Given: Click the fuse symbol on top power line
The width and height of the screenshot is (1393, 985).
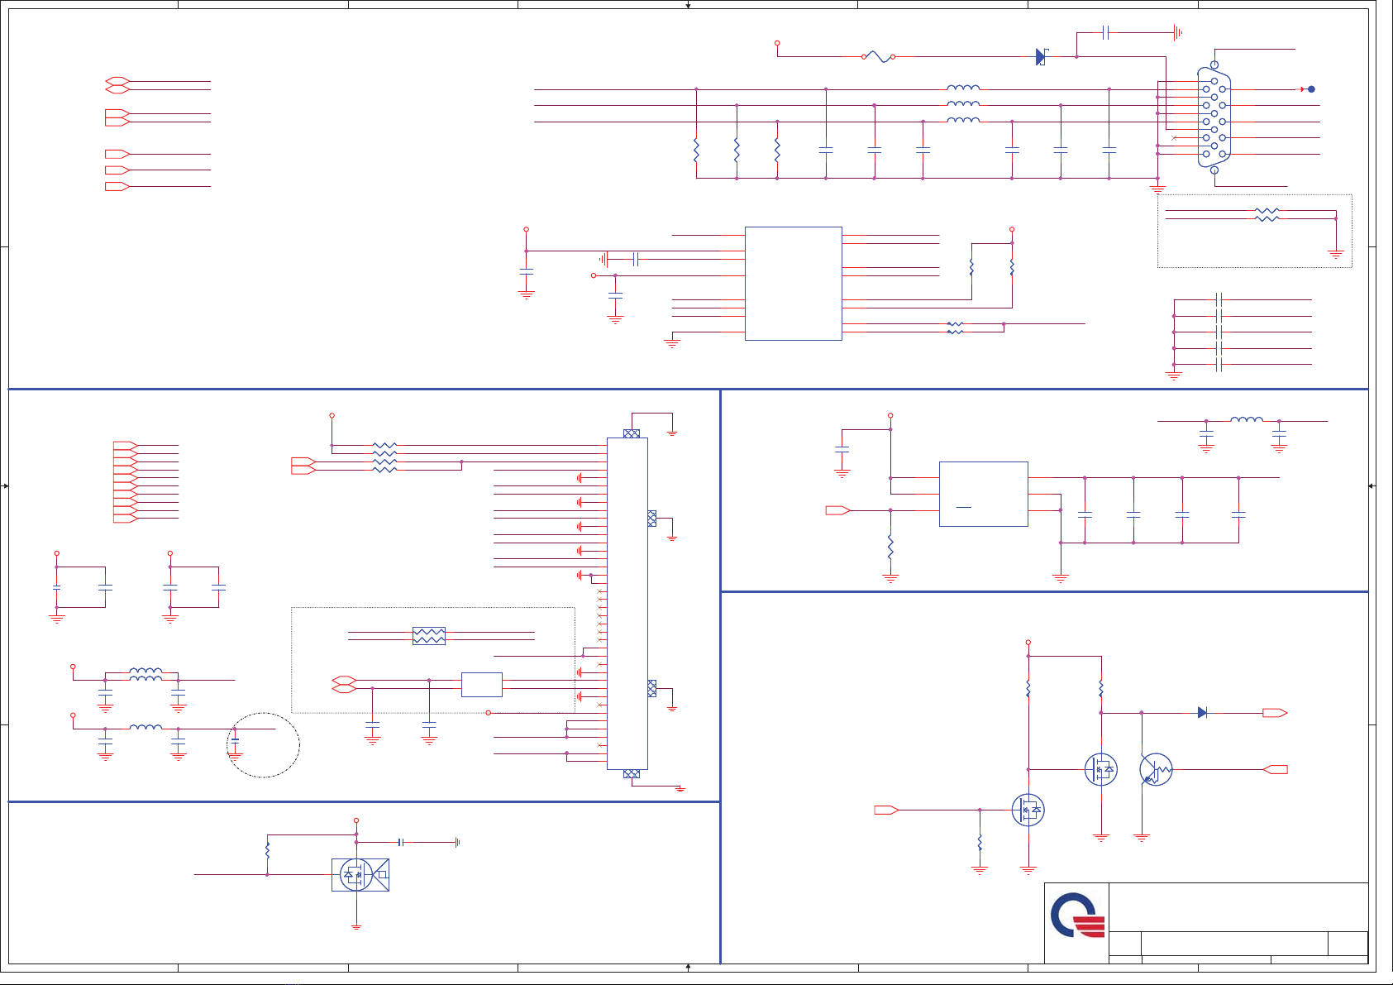Looking at the screenshot, I should [x=879, y=56].
